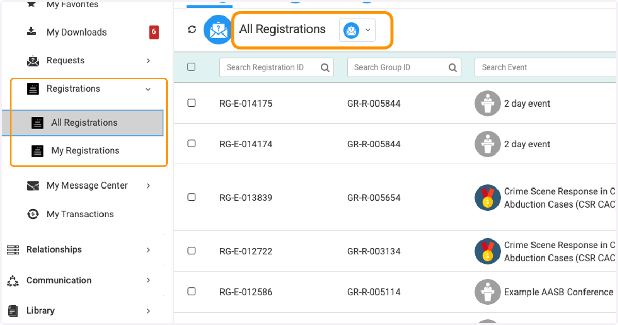
Task: Toggle the select-all checkbox in header row
Action: click(x=192, y=67)
